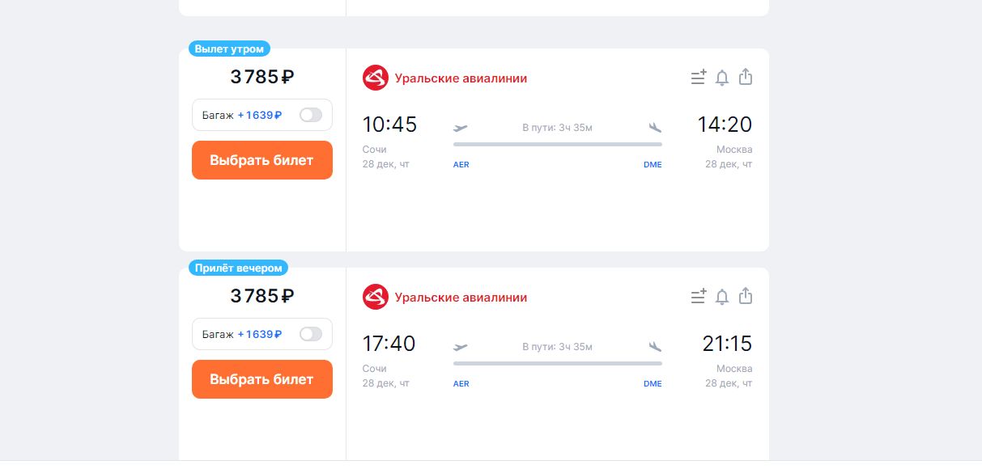Add 17:40 flight to comparison list icon
The width and height of the screenshot is (982, 469).
(698, 297)
